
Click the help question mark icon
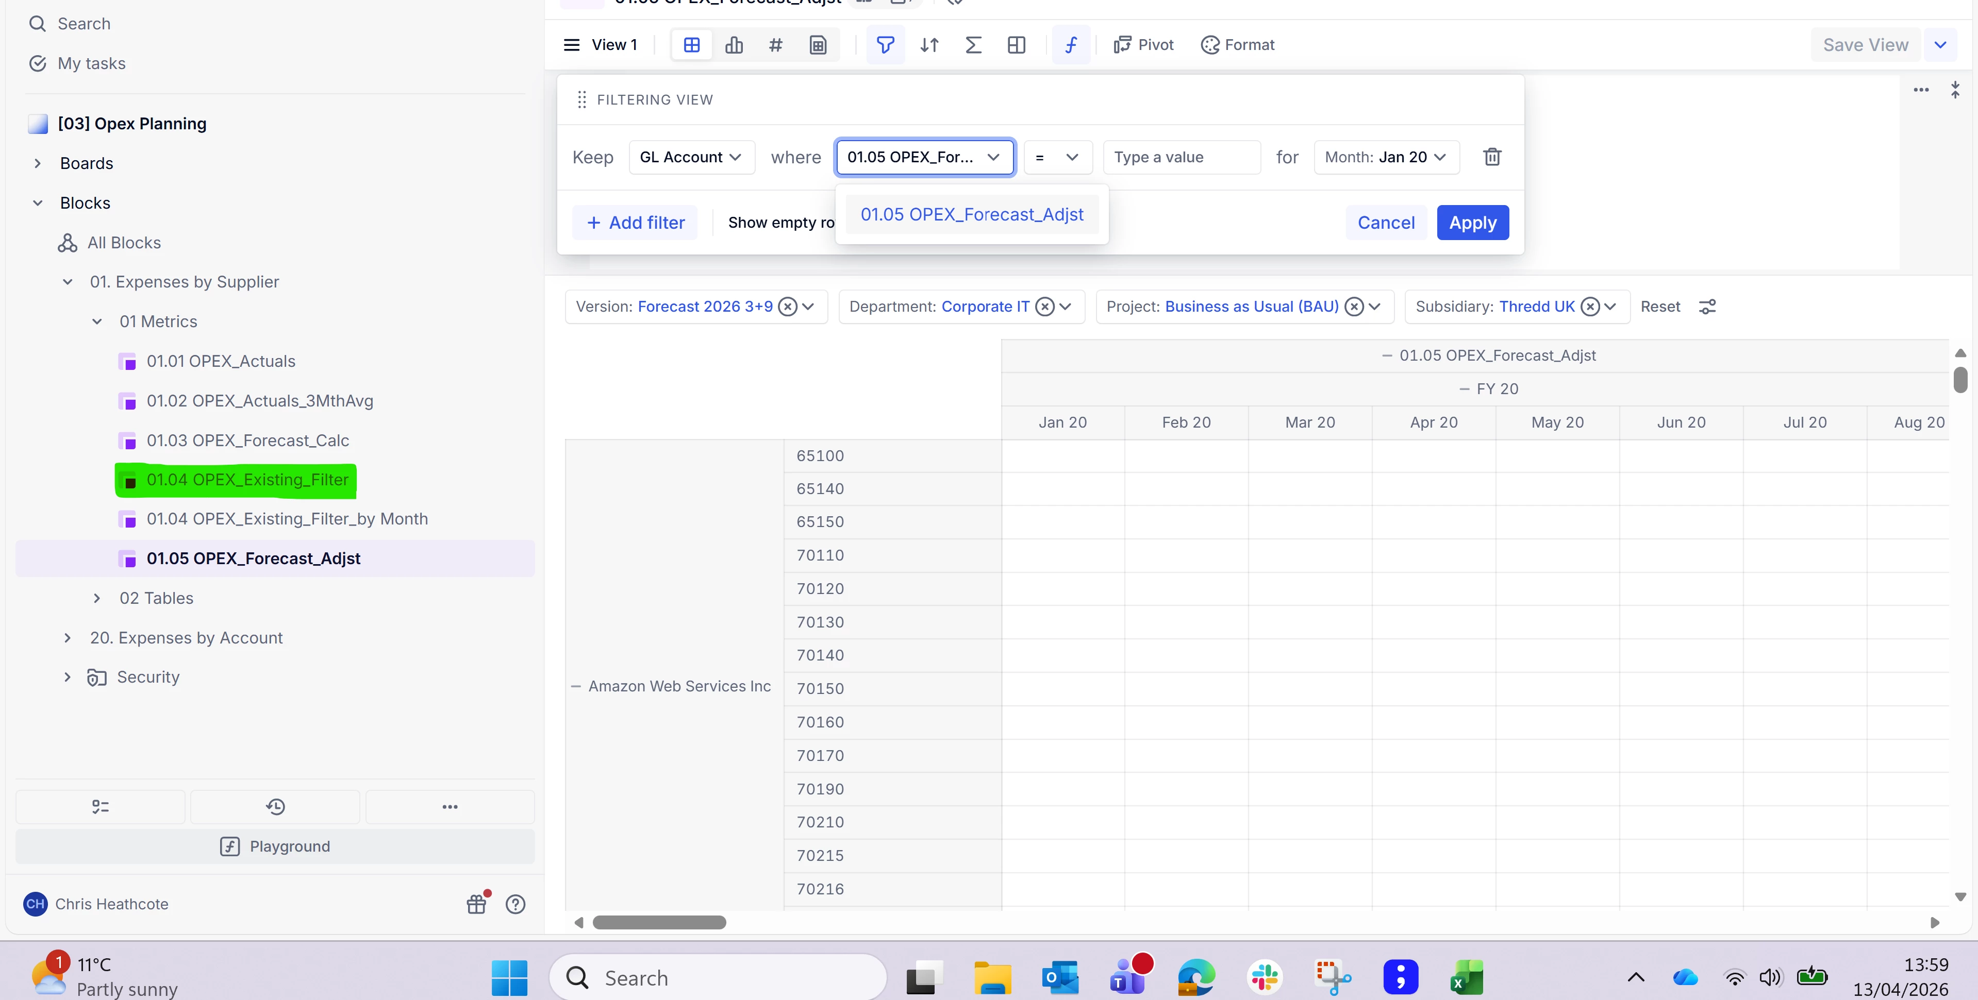click(x=515, y=904)
